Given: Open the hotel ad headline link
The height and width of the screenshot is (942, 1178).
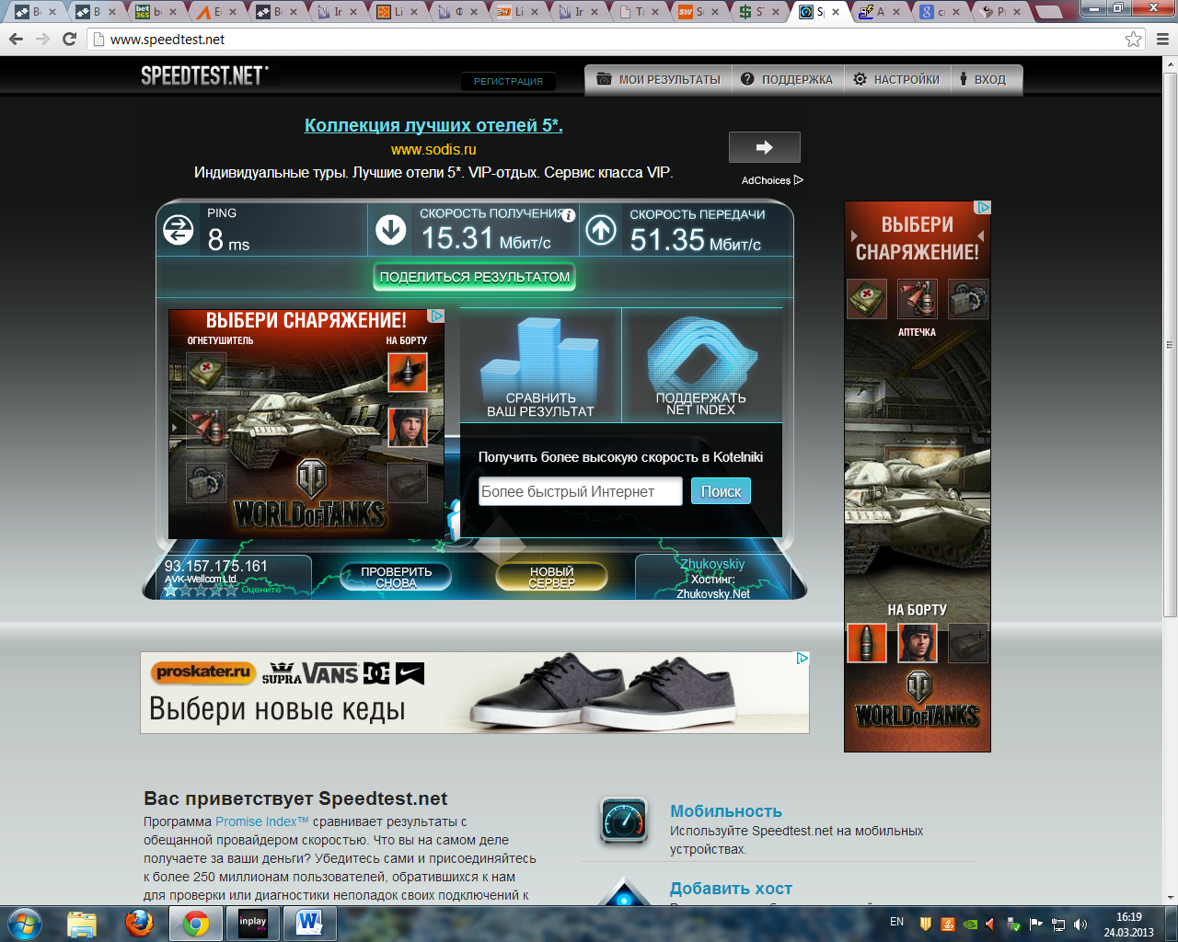Looking at the screenshot, I should 433,125.
